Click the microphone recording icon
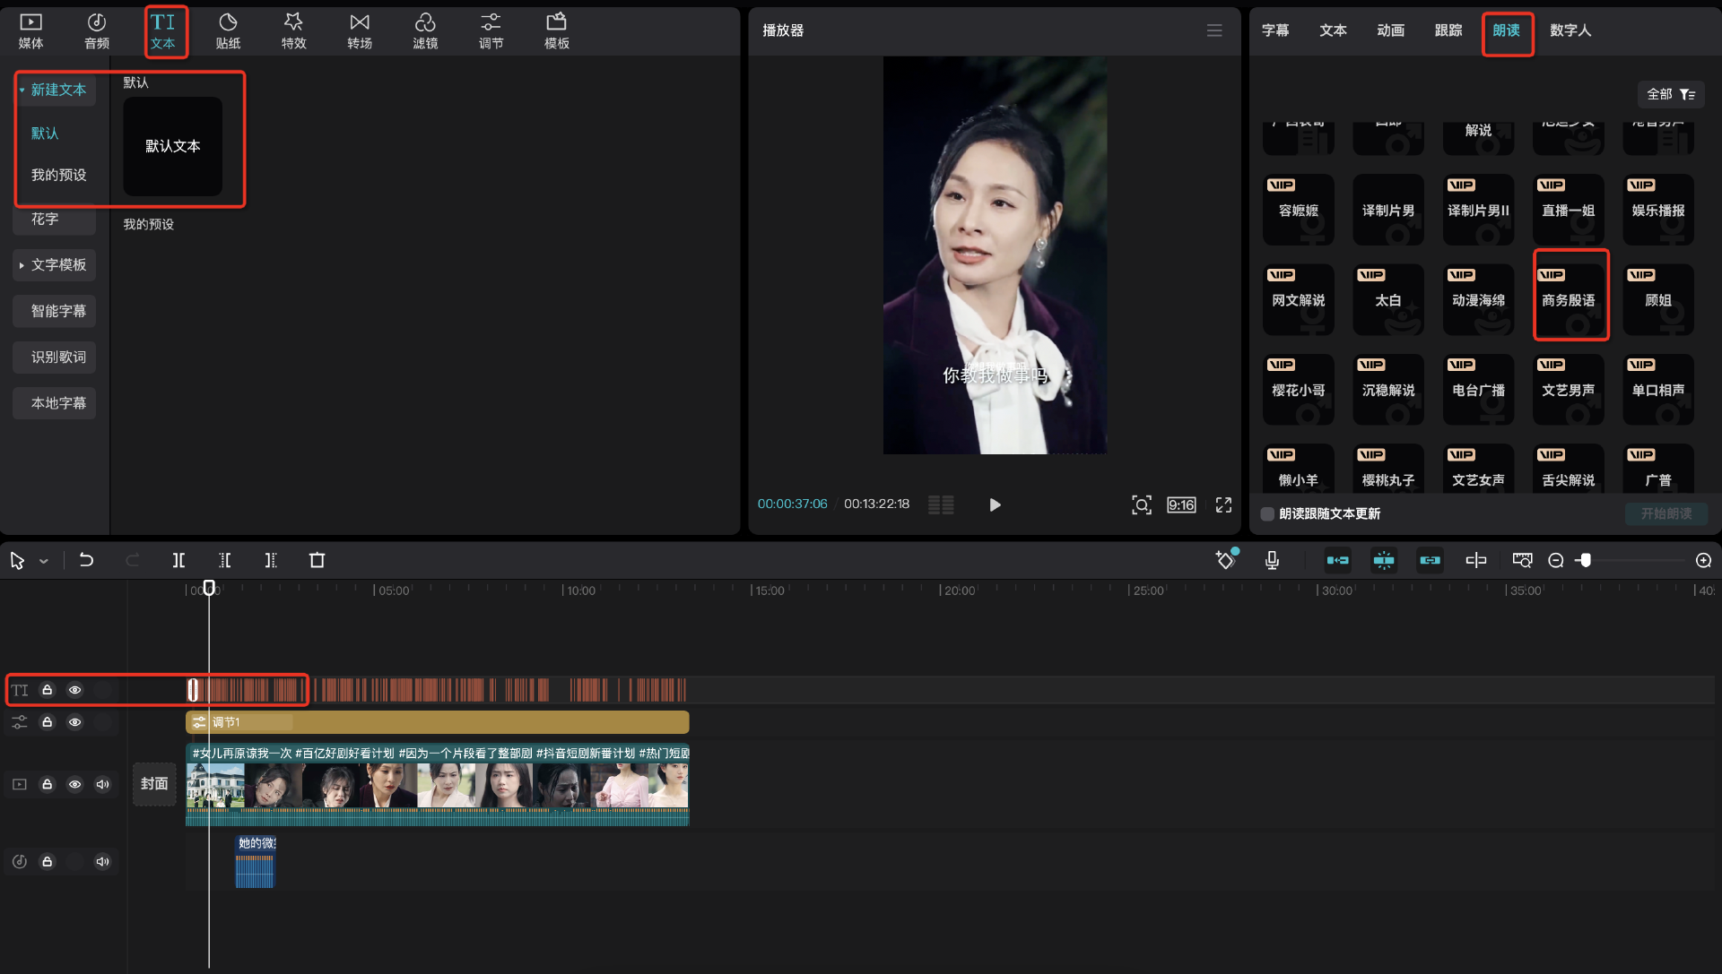 pyautogui.click(x=1273, y=559)
